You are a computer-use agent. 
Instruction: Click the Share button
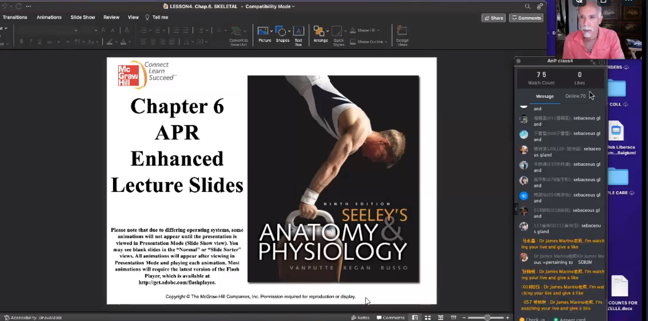493,18
